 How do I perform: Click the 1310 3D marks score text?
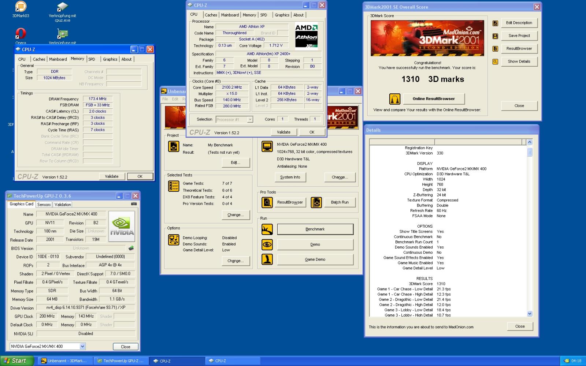433,79
